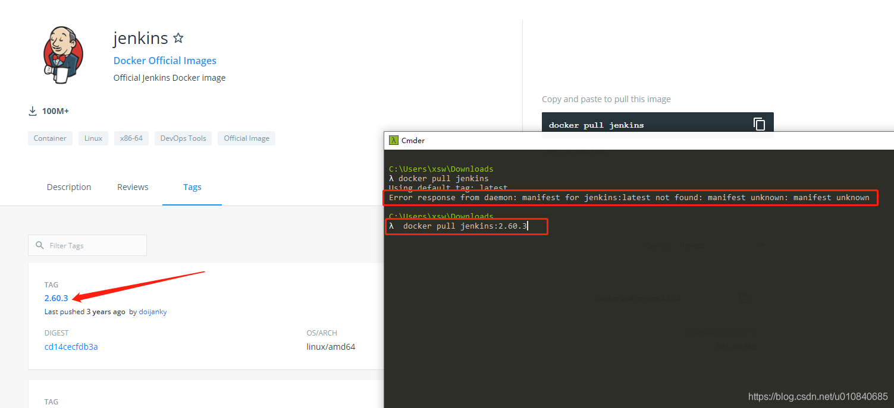Screen dimensions: 894x408
Task: Click the linux/amd64 OS/ARCH value
Action: [x=331, y=347]
